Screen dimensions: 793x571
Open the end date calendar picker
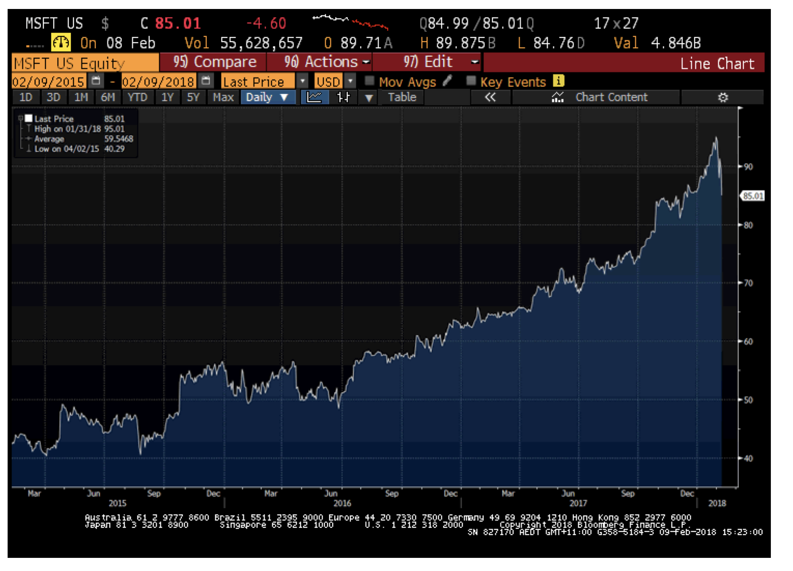point(206,81)
